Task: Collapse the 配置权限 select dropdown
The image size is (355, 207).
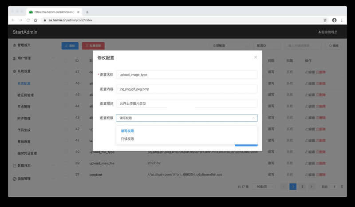Action: [253, 118]
